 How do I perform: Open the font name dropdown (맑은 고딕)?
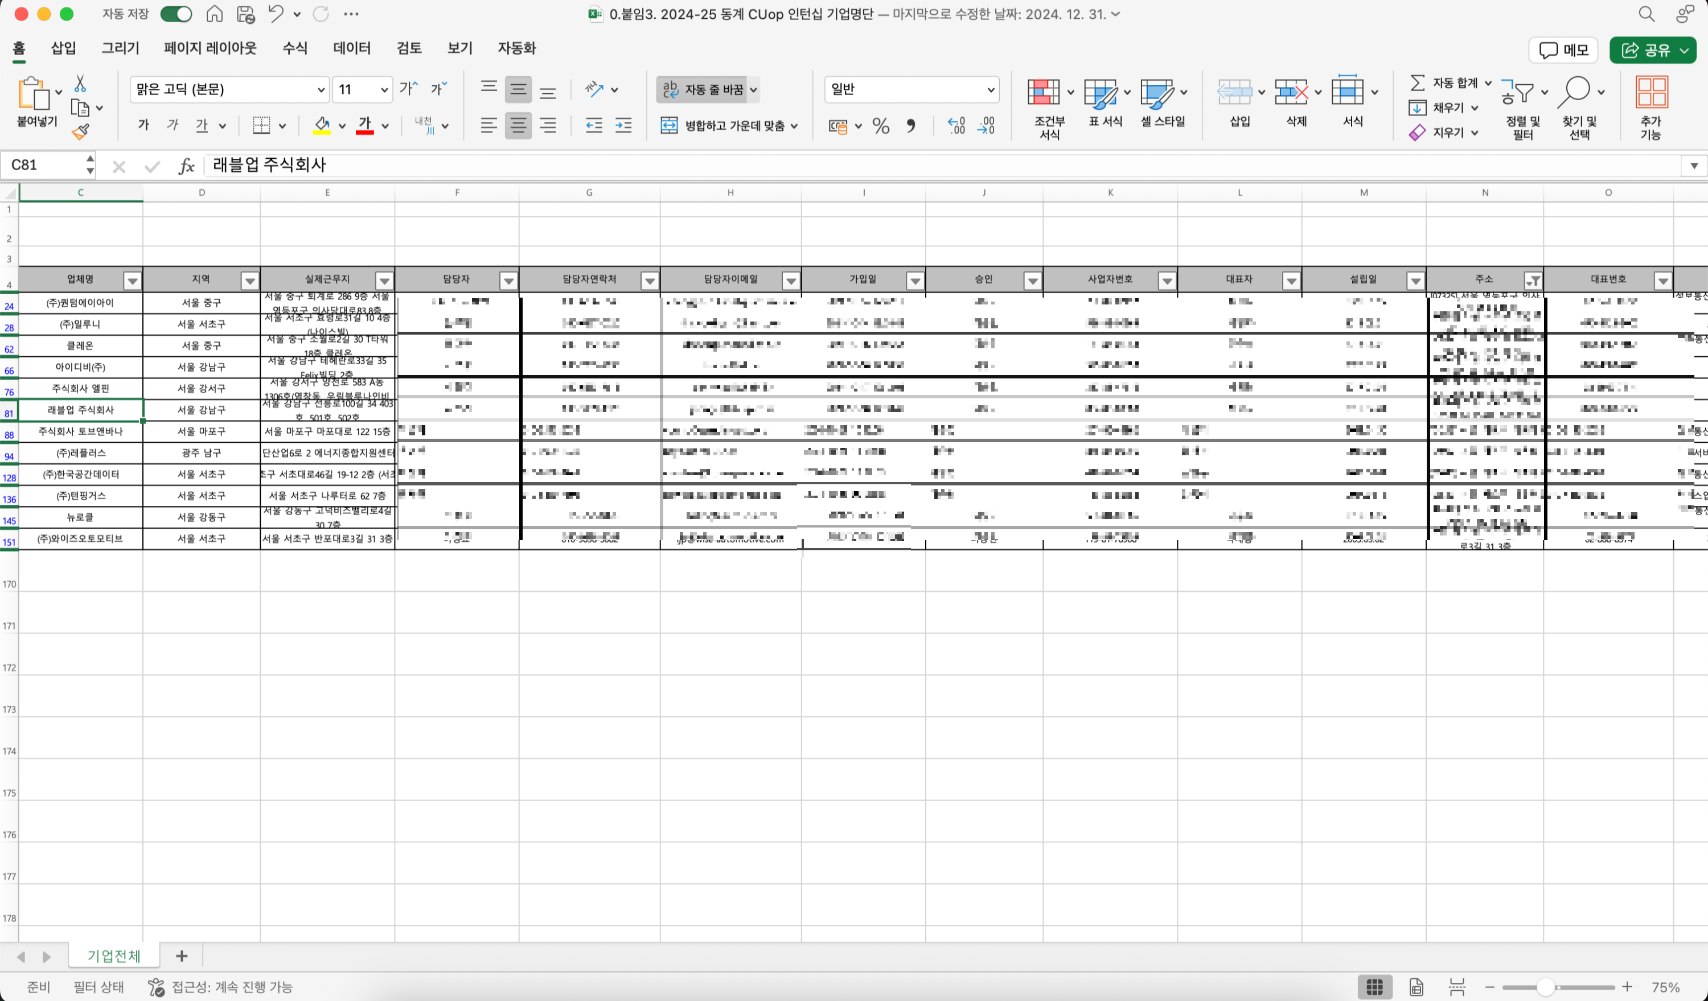[321, 89]
